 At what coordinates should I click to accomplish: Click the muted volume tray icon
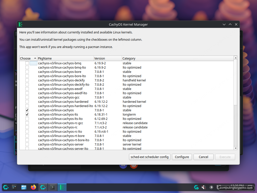(x=204, y=187)
